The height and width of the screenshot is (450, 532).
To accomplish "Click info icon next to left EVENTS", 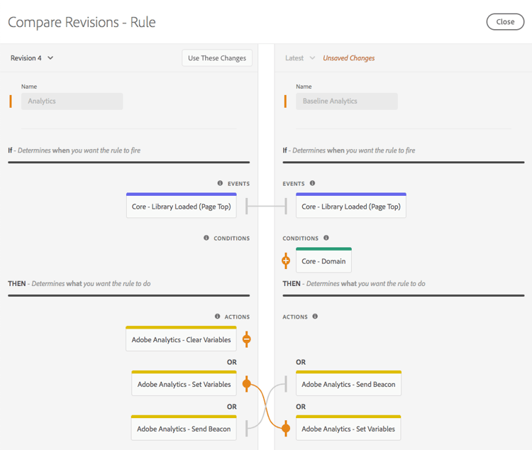I will point(220,183).
